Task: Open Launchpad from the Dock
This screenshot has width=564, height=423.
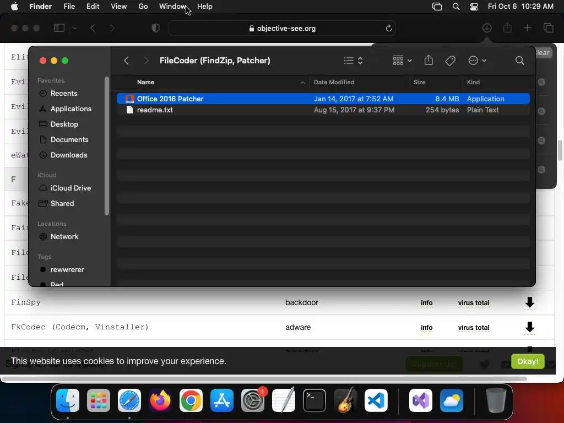Action: [99, 400]
